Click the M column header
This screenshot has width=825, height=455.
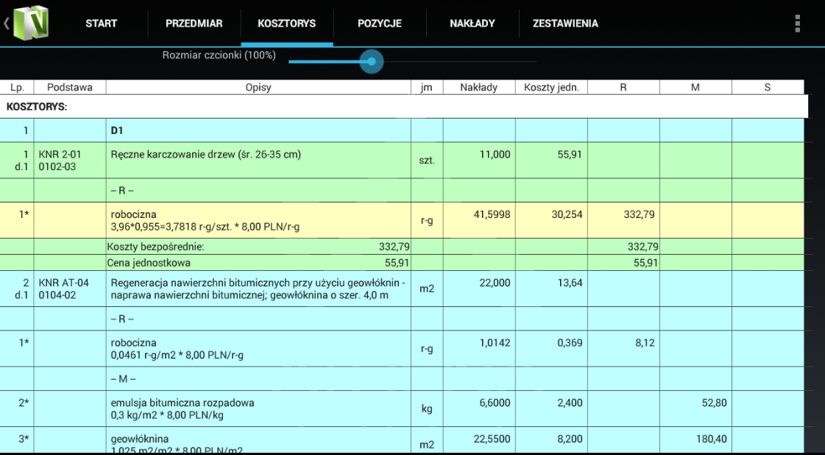click(x=695, y=88)
